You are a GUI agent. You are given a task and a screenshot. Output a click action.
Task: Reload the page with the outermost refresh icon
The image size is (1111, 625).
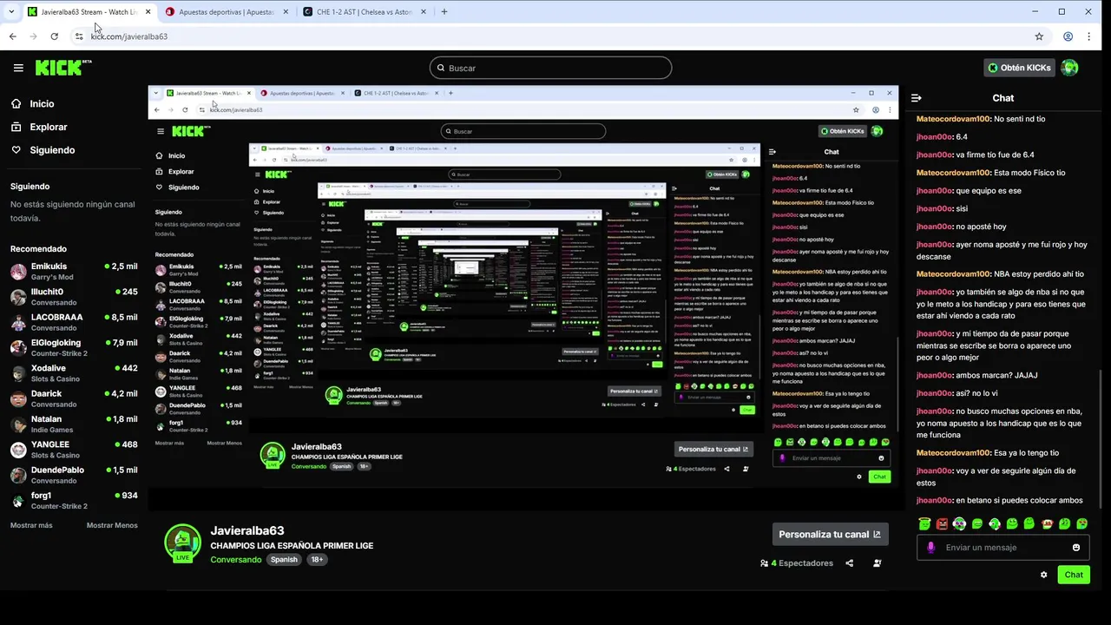(54, 36)
